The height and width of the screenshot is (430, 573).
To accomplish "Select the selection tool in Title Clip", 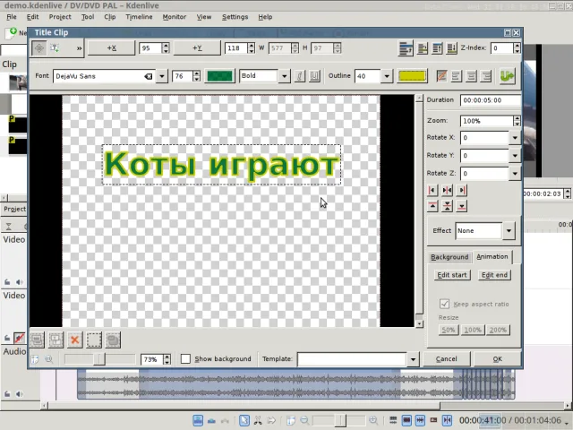I will 39,48.
